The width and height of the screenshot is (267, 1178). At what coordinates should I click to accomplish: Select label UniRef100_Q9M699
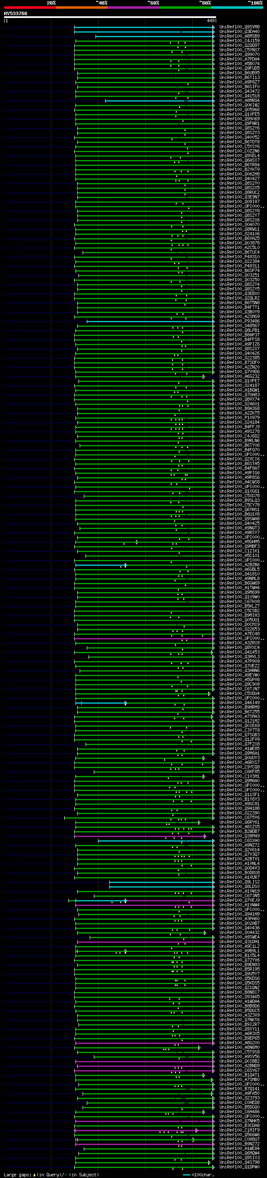239,592
